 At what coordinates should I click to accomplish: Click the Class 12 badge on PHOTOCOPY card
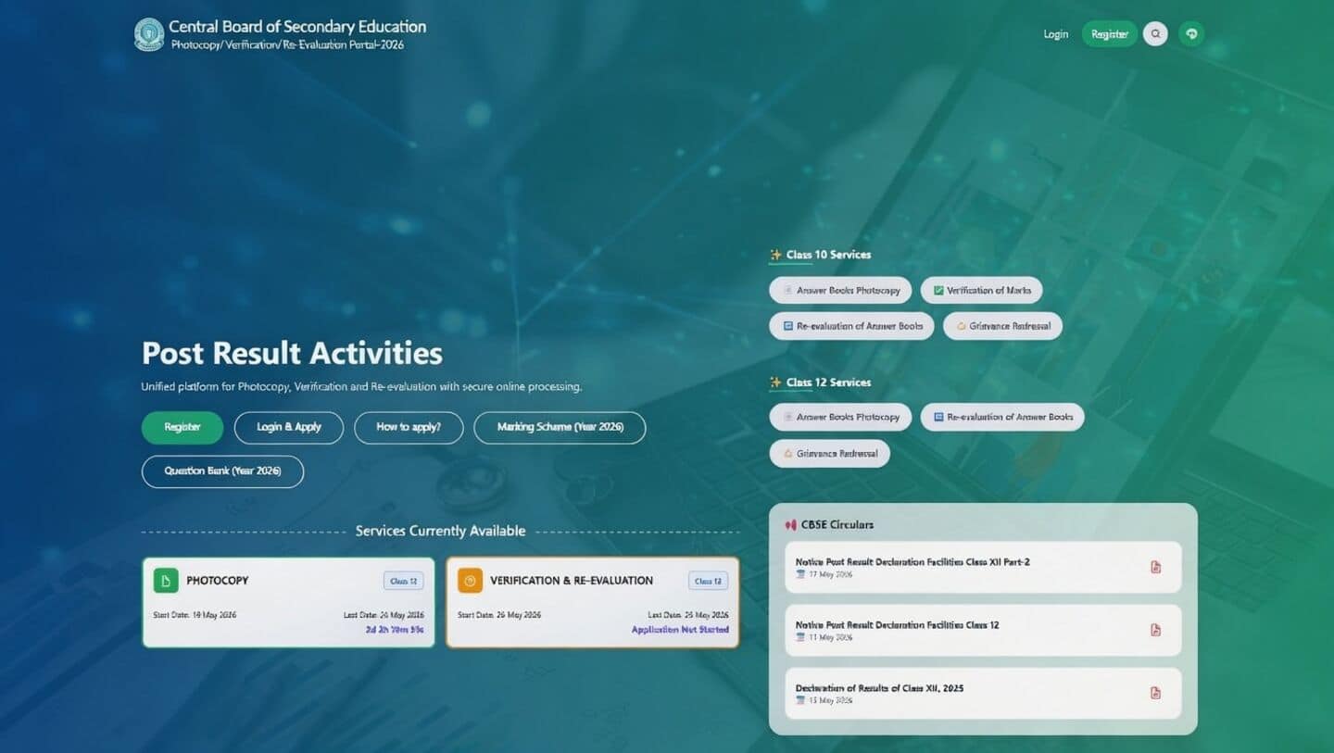pos(404,581)
